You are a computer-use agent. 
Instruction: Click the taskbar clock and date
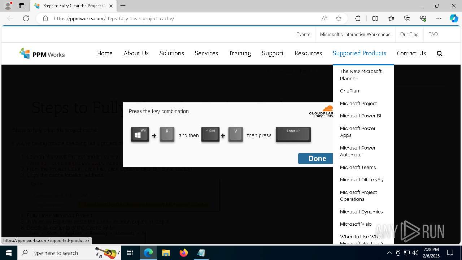(431, 253)
